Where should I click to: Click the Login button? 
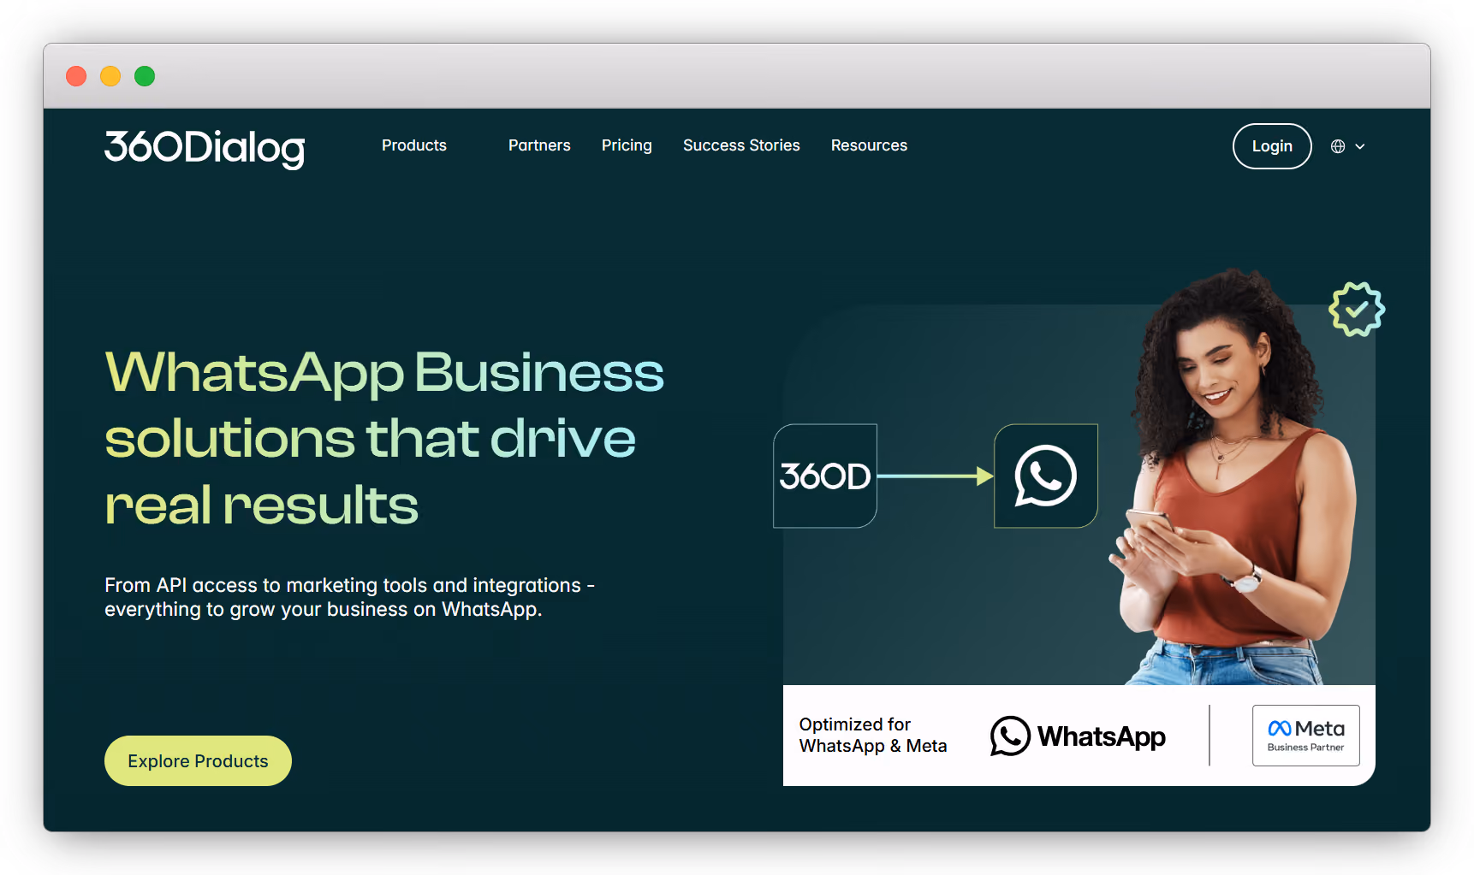click(1272, 146)
